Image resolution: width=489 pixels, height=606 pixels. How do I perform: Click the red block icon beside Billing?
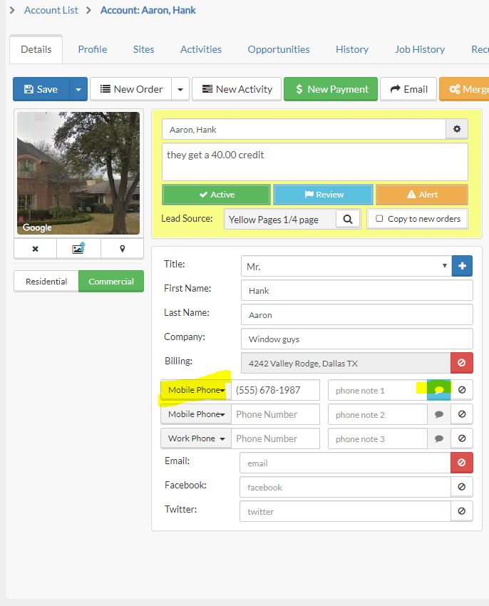coord(461,363)
